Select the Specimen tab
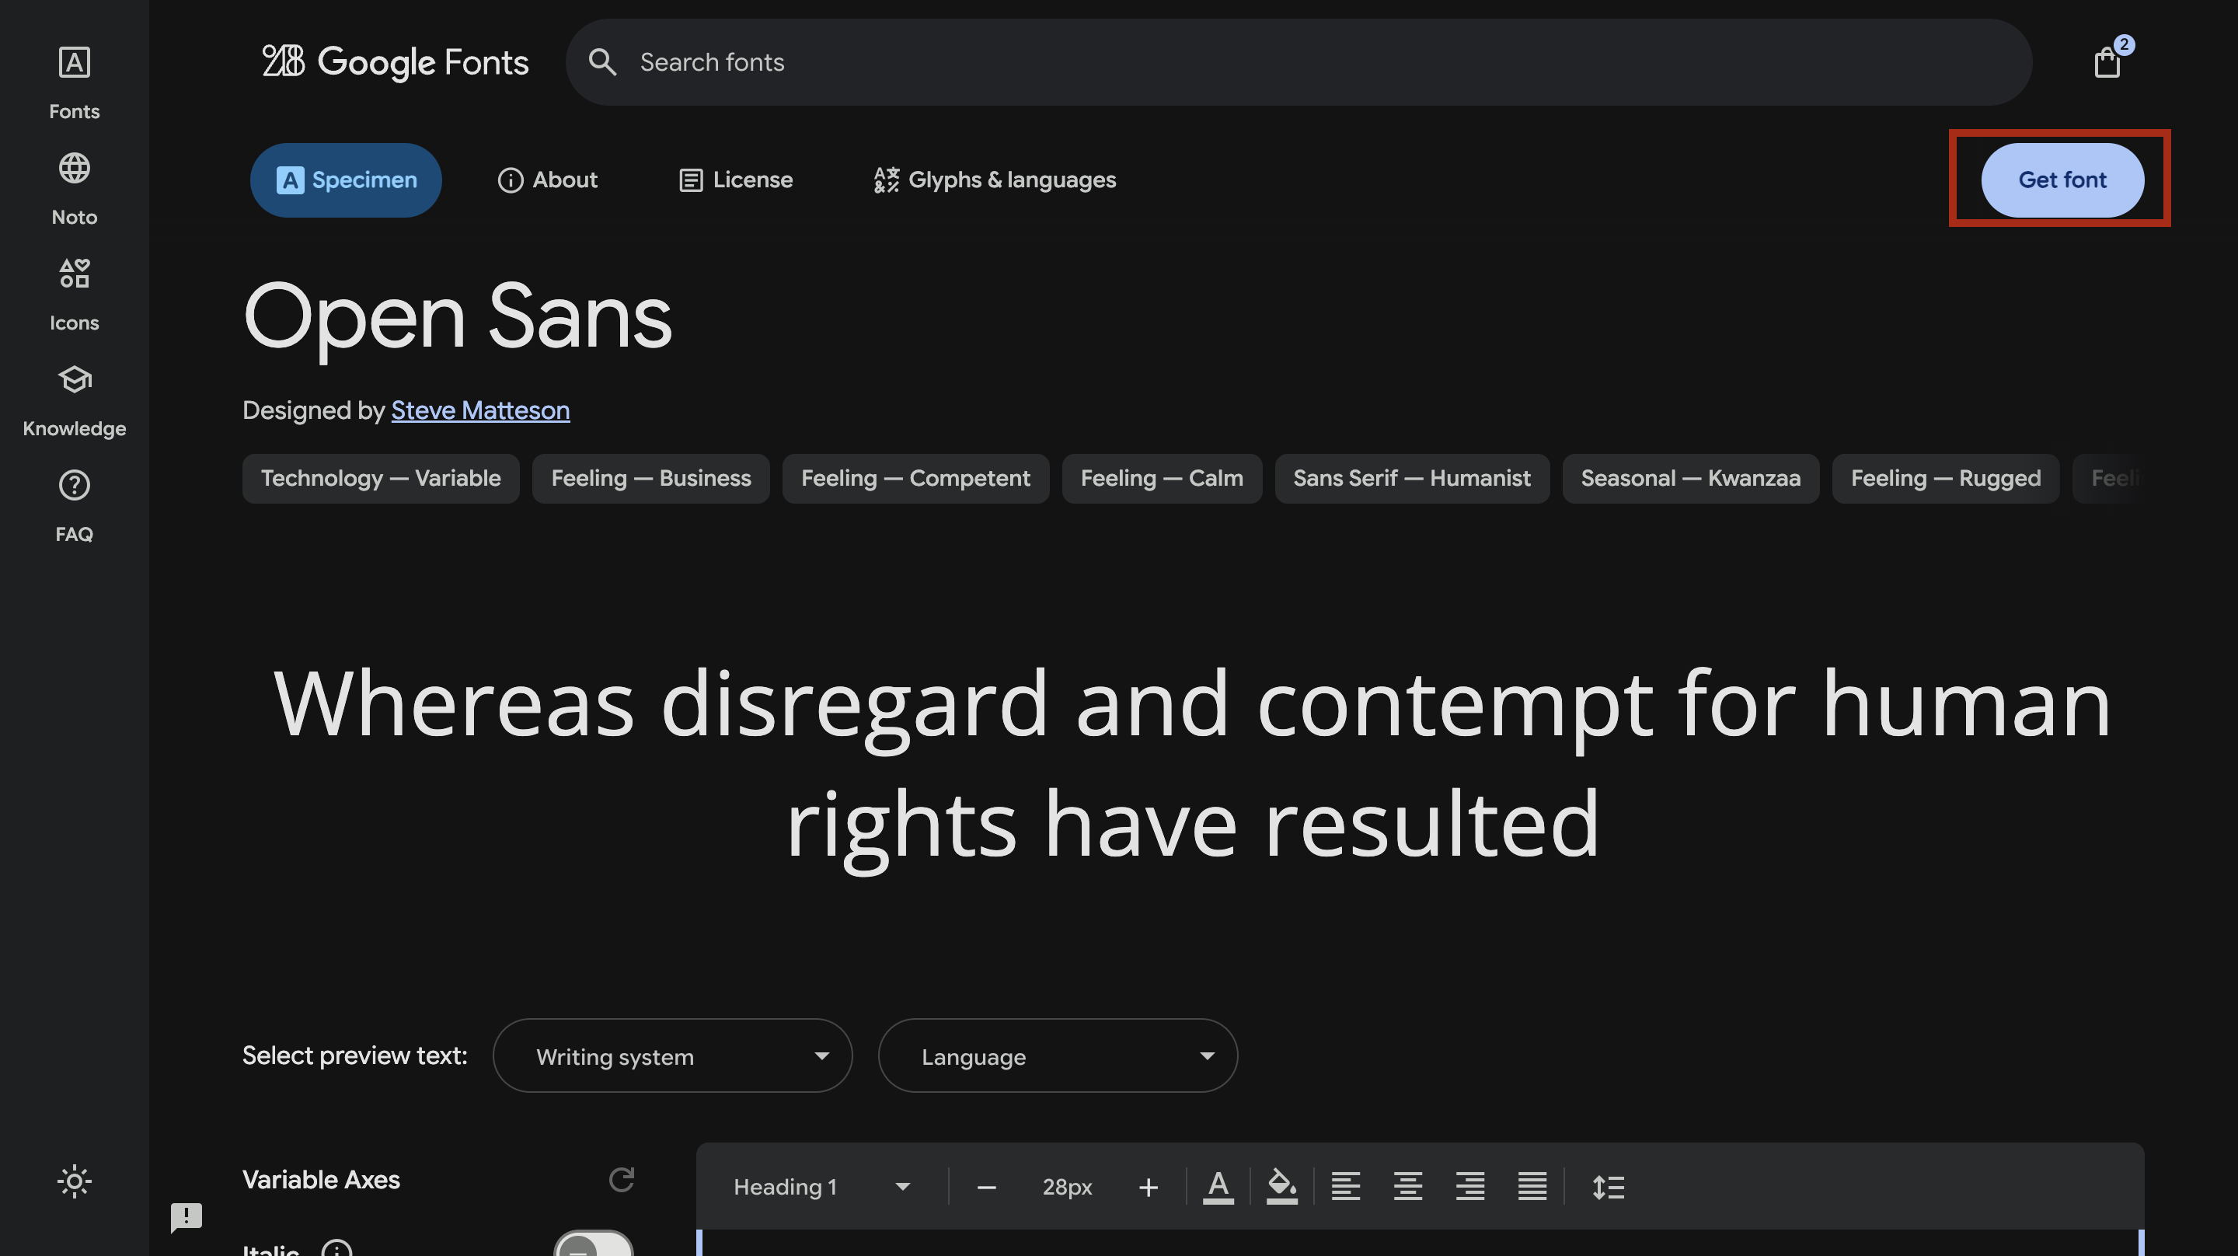2238x1256 pixels. pyautogui.click(x=346, y=180)
